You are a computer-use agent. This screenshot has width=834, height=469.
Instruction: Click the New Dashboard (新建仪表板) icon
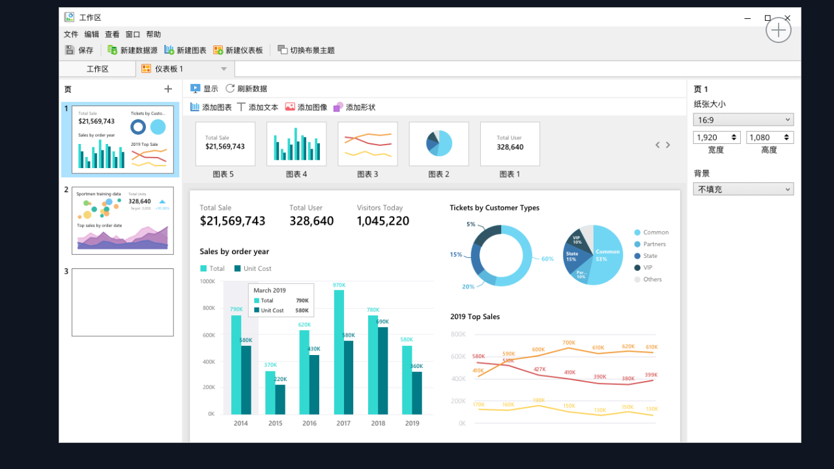(218, 50)
